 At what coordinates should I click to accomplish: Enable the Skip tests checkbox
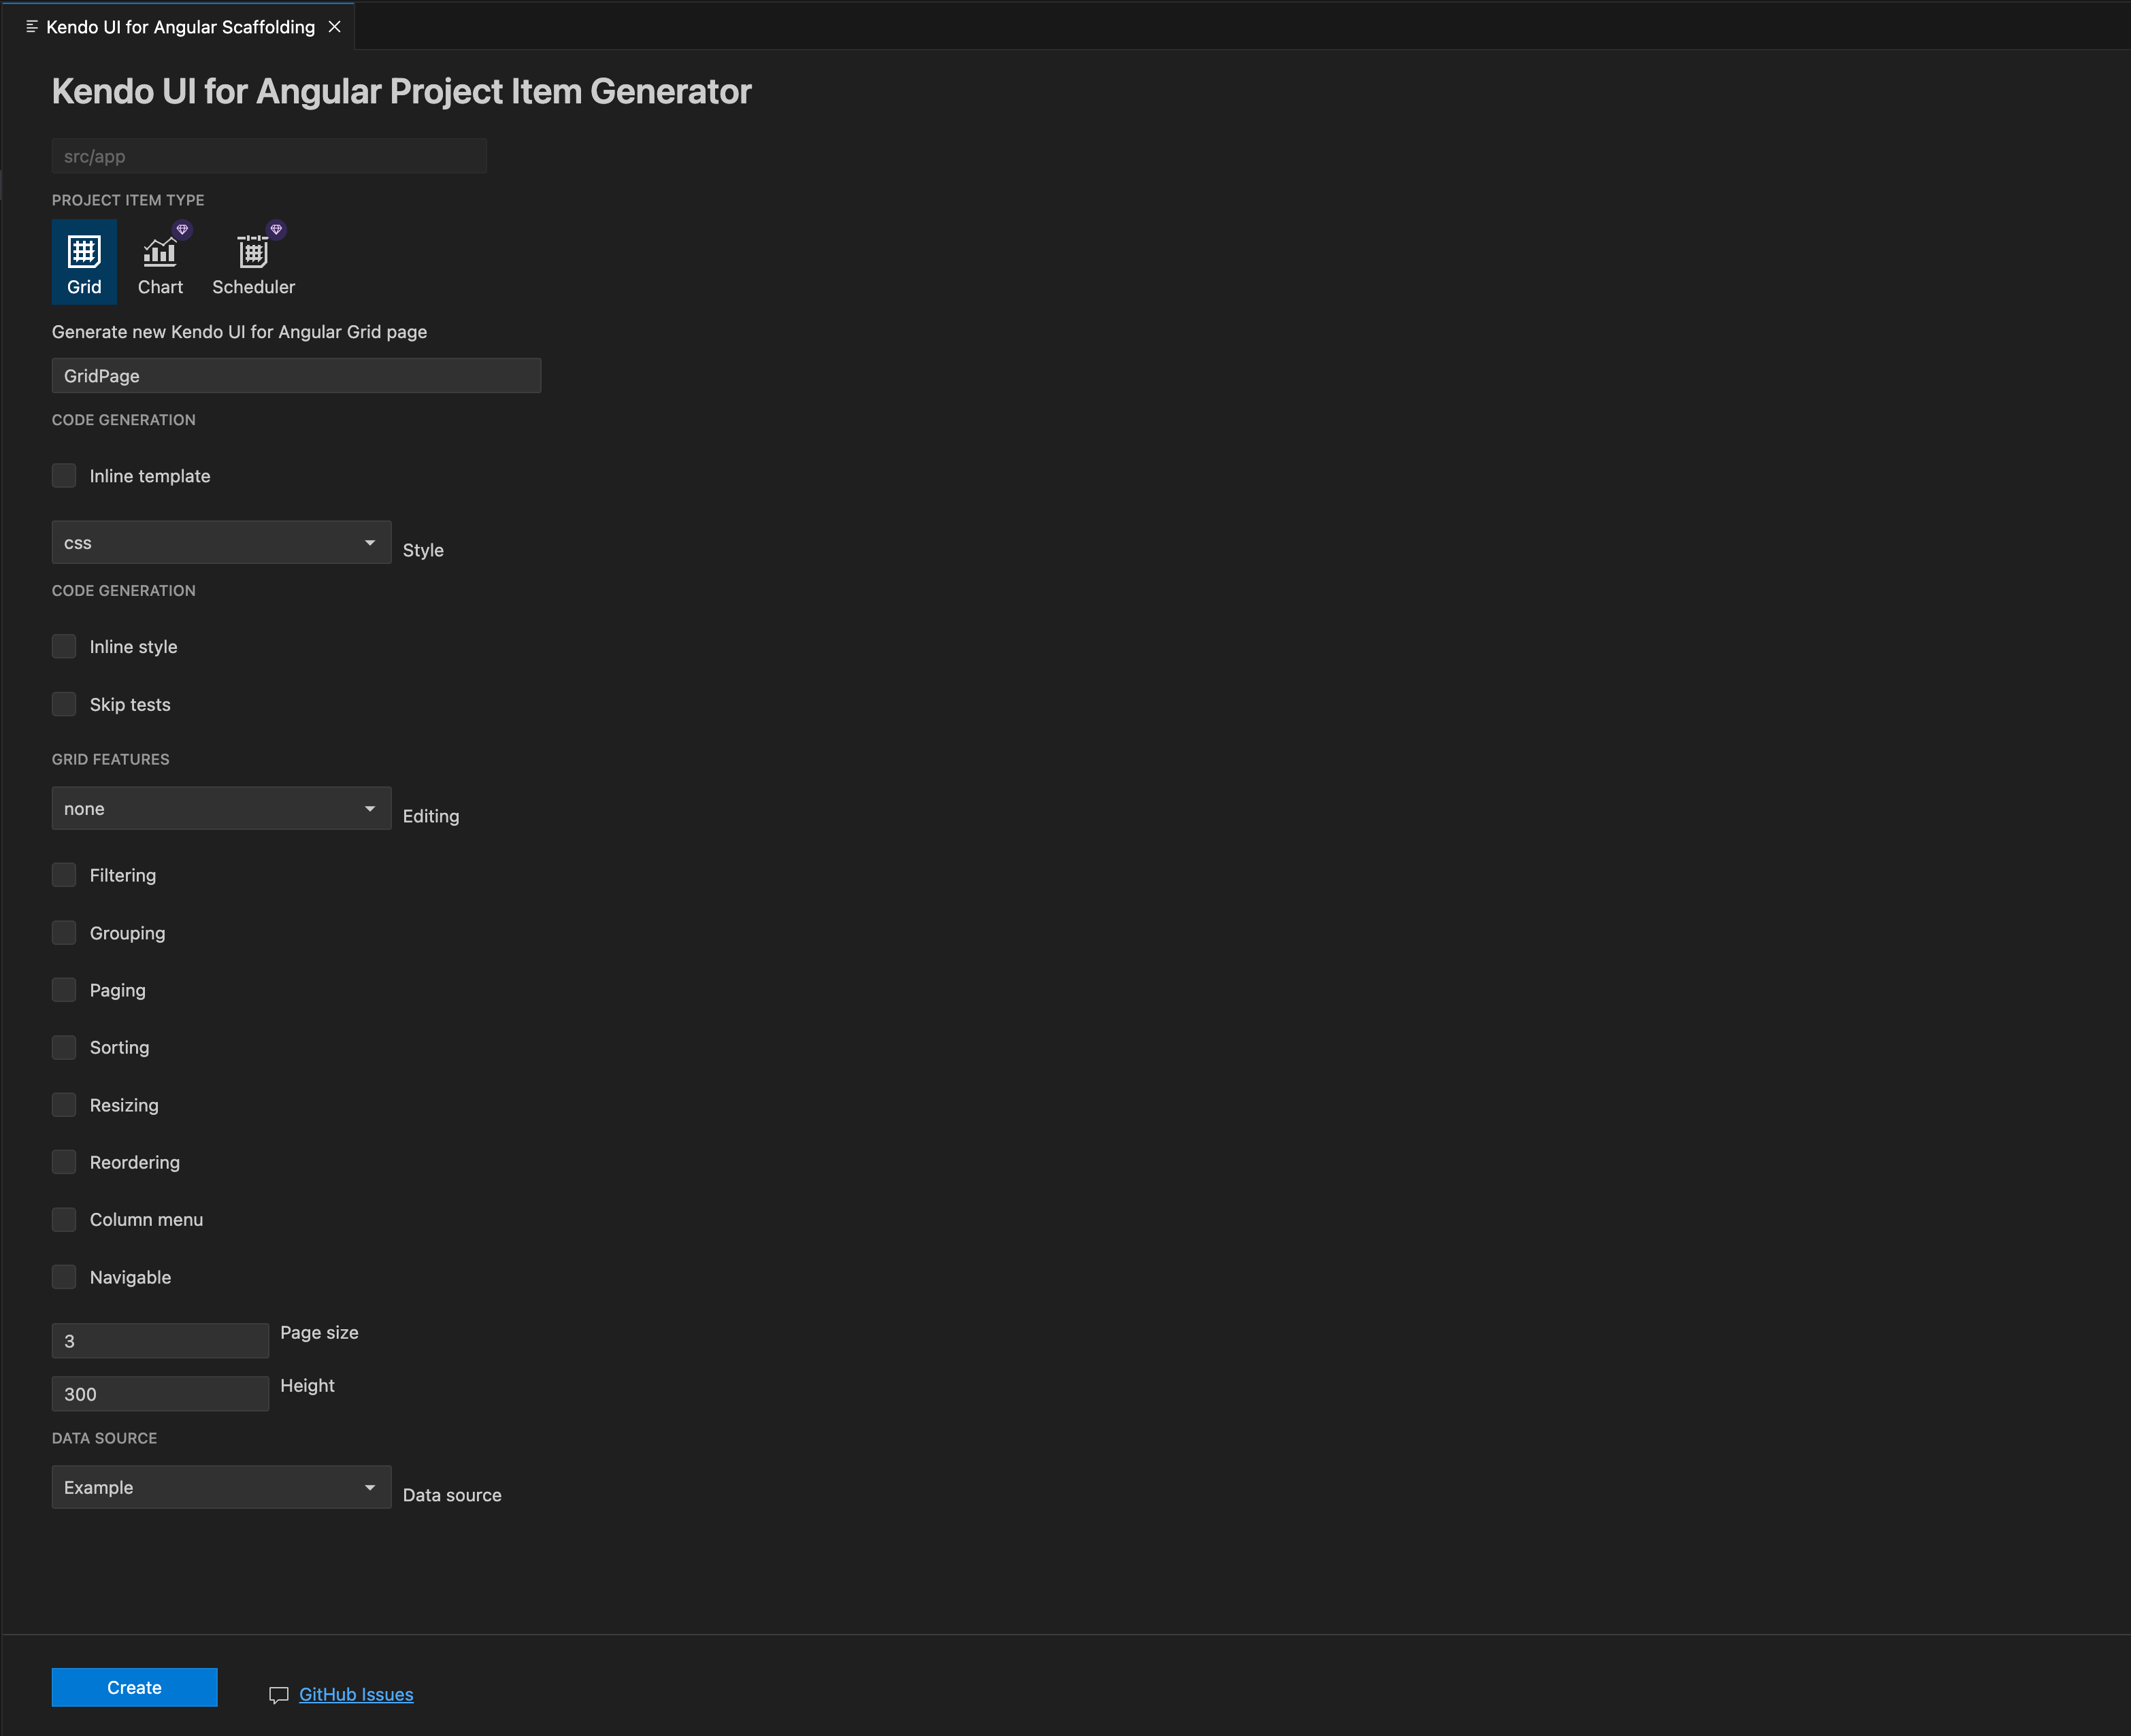point(64,703)
